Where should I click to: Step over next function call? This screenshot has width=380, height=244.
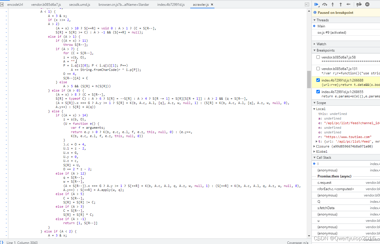coord(325,4)
